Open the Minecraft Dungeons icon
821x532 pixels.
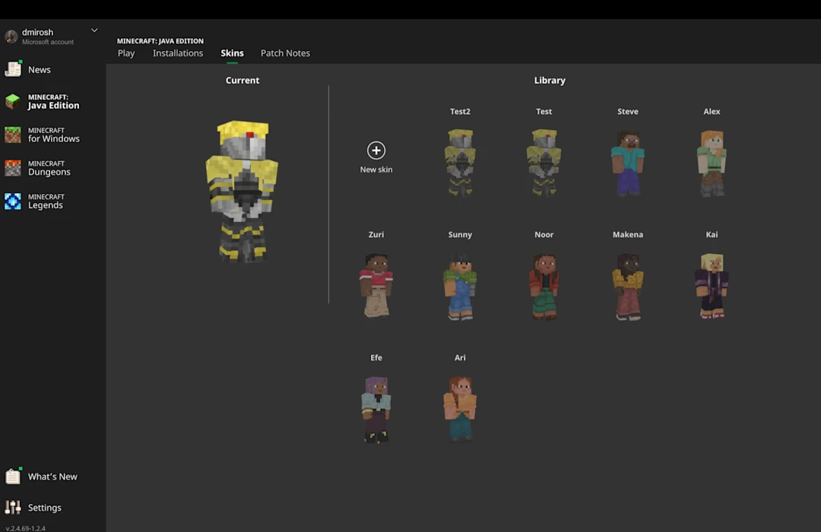click(13, 168)
